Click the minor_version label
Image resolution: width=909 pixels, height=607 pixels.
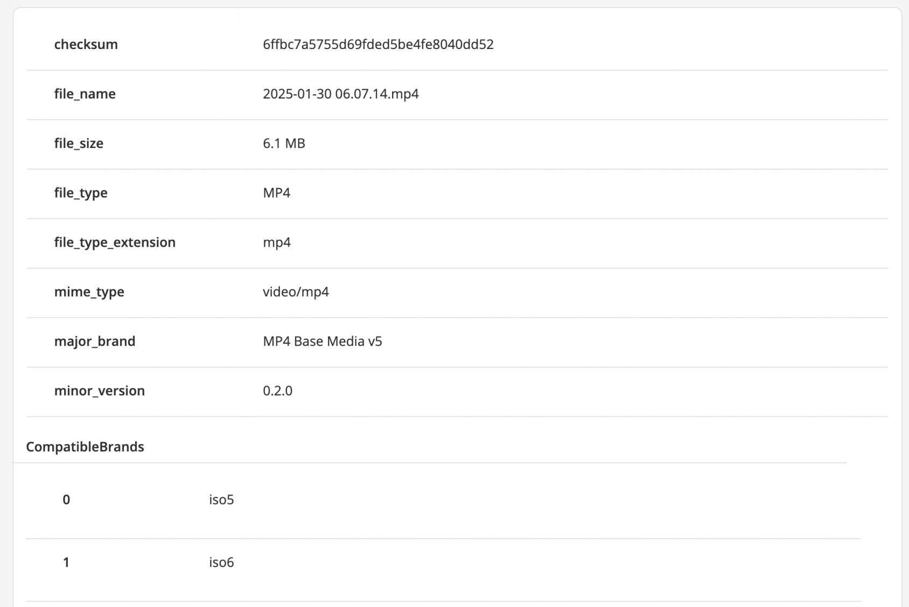coord(99,391)
